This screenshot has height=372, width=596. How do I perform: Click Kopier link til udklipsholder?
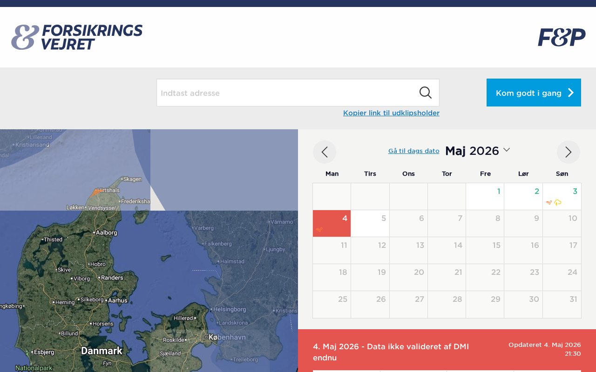click(x=391, y=113)
